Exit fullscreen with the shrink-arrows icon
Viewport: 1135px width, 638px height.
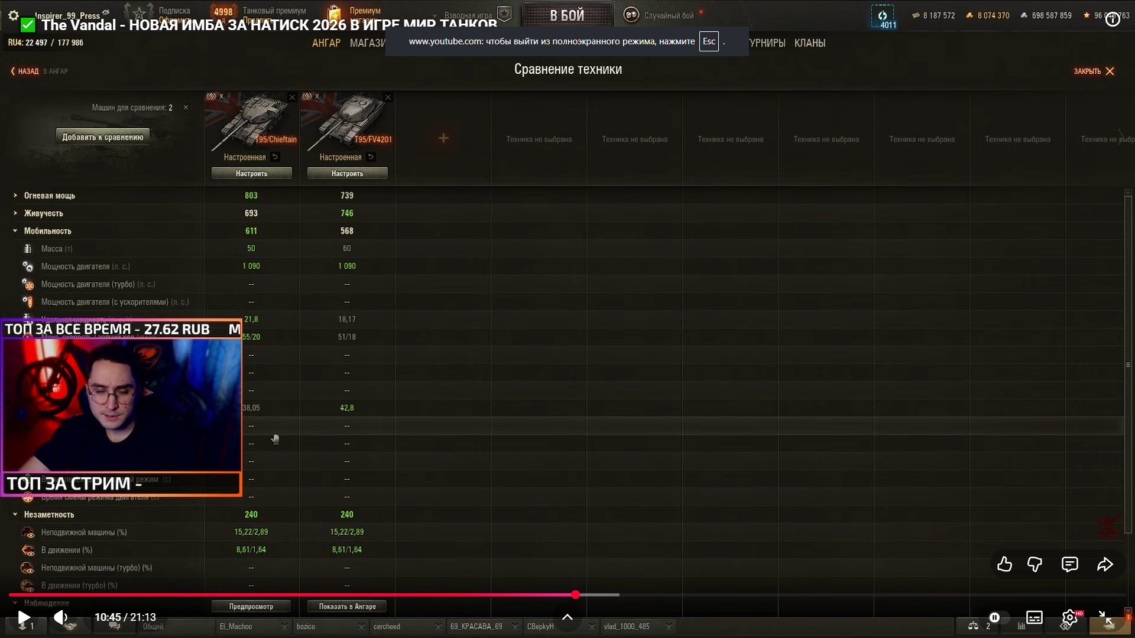point(1105,618)
